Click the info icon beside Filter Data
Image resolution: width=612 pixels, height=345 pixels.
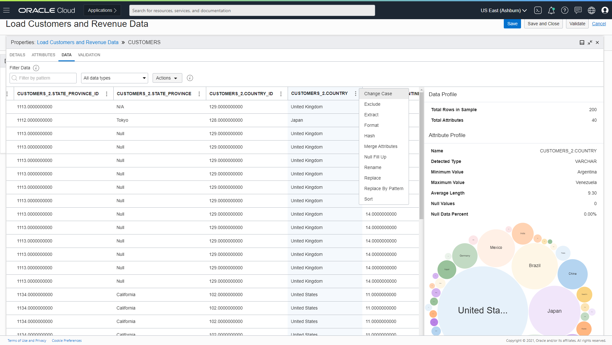coord(36,68)
